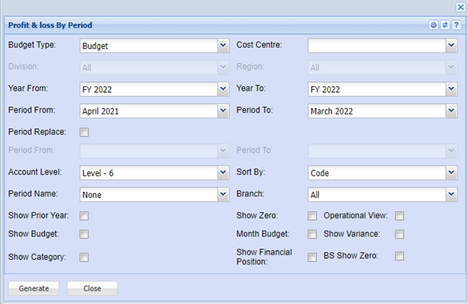468x304 pixels.
Task: Expand the Cost Centre dropdown
Action: pos(451,46)
